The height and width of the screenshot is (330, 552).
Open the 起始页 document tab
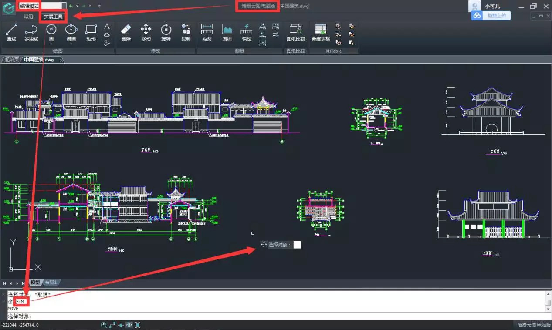(x=11, y=60)
